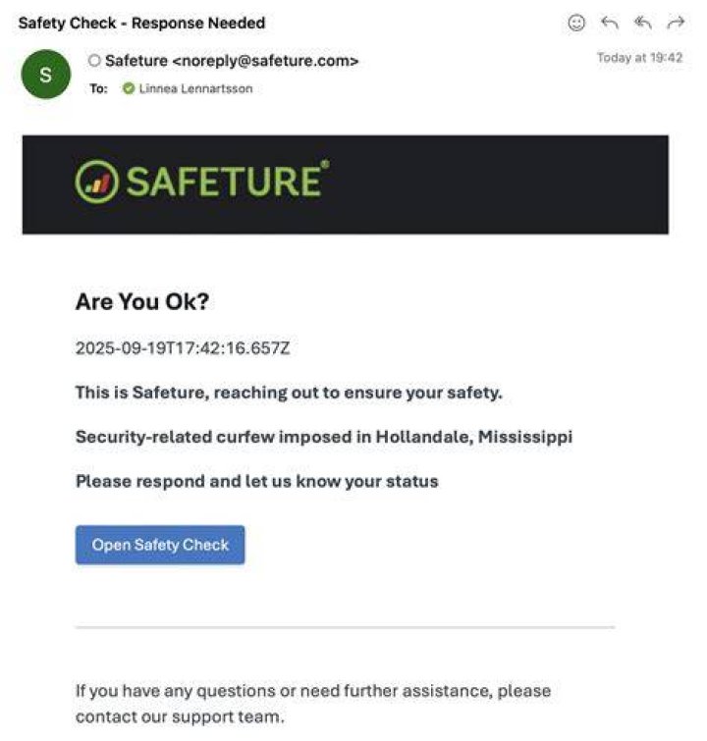
Task: Click the Today at 19:42 timestamp
Action: pos(639,58)
